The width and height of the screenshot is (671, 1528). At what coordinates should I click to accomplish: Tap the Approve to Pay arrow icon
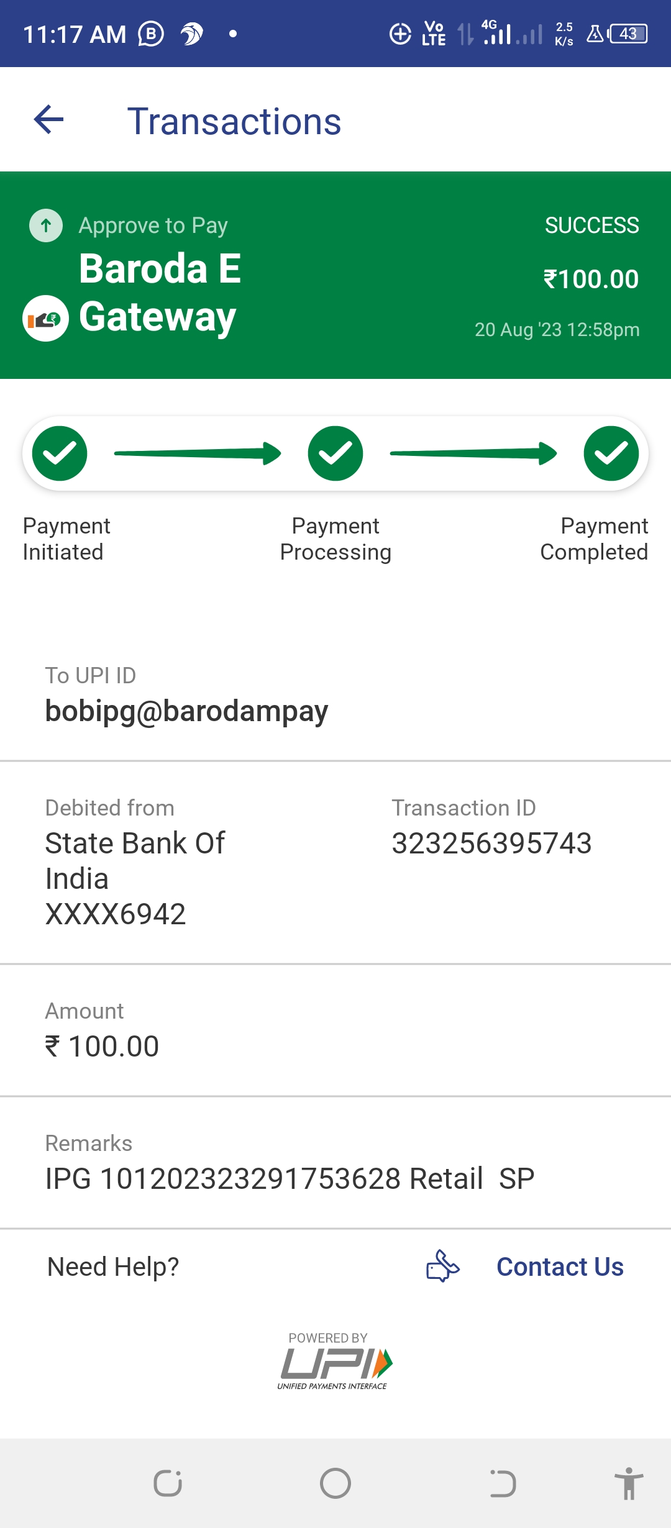[x=46, y=225]
